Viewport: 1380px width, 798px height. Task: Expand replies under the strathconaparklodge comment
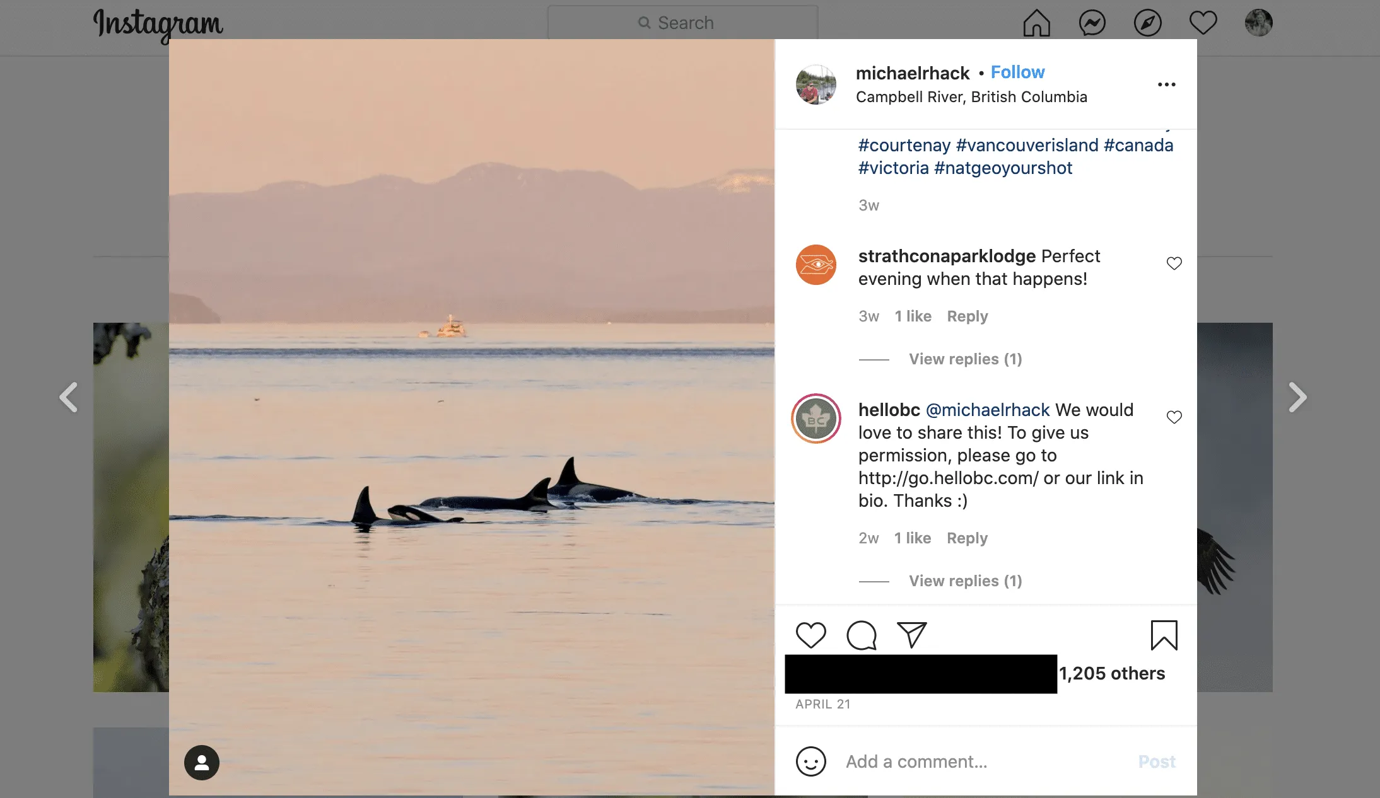click(x=965, y=359)
